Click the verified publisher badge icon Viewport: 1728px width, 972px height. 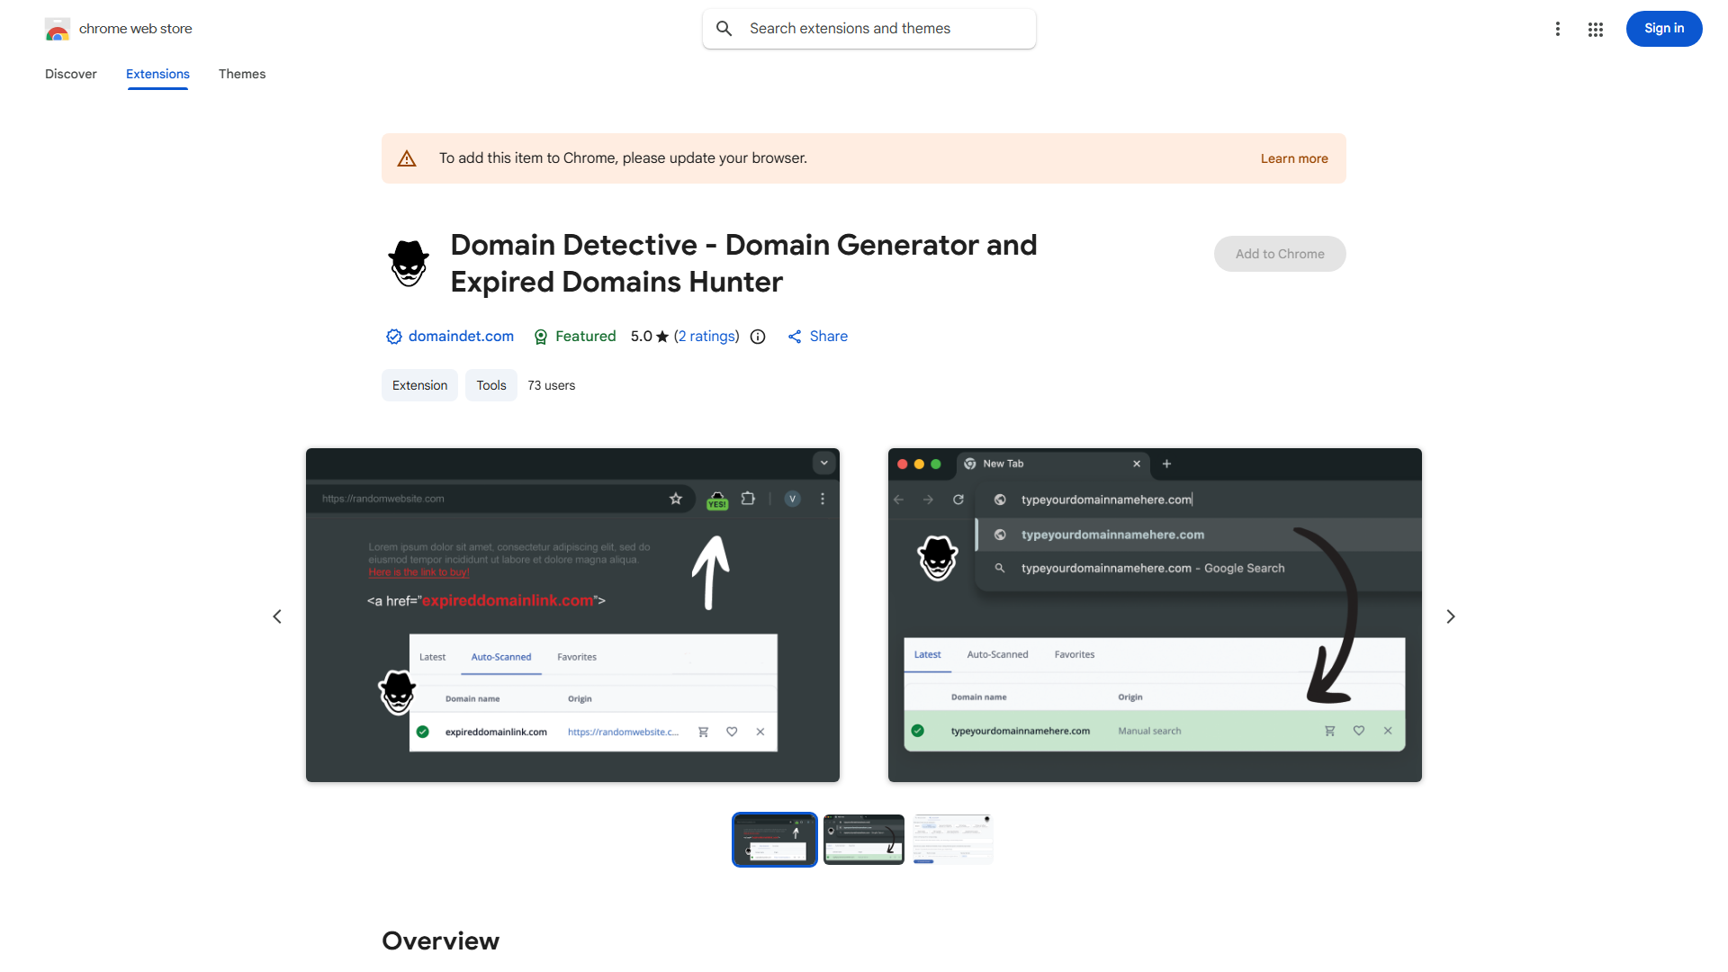click(393, 336)
